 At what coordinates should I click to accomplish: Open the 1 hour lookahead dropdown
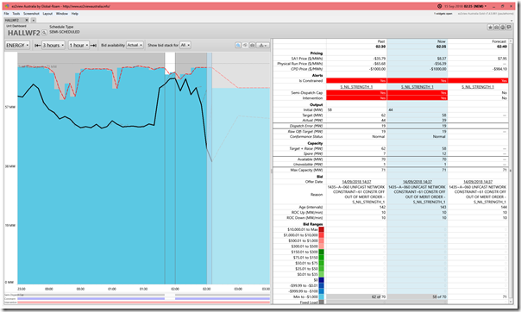click(78, 45)
